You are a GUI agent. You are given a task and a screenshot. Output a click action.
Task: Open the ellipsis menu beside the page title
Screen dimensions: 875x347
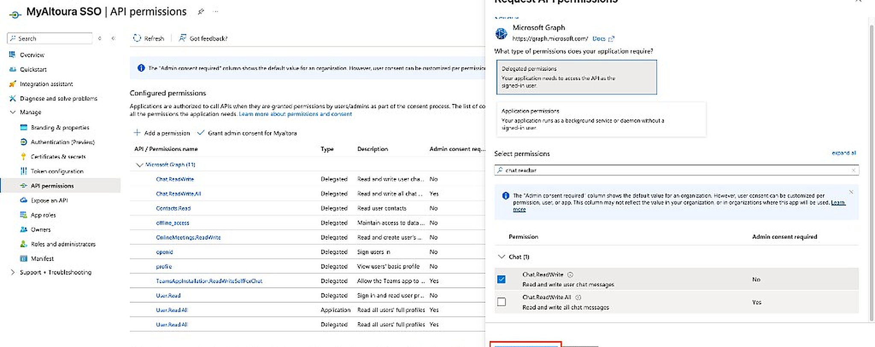click(216, 12)
